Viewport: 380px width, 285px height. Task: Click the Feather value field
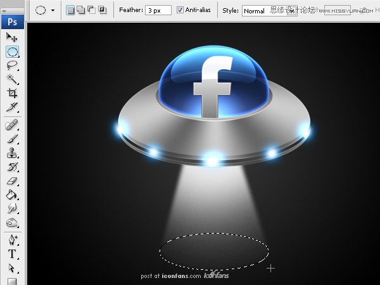[x=158, y=10]
